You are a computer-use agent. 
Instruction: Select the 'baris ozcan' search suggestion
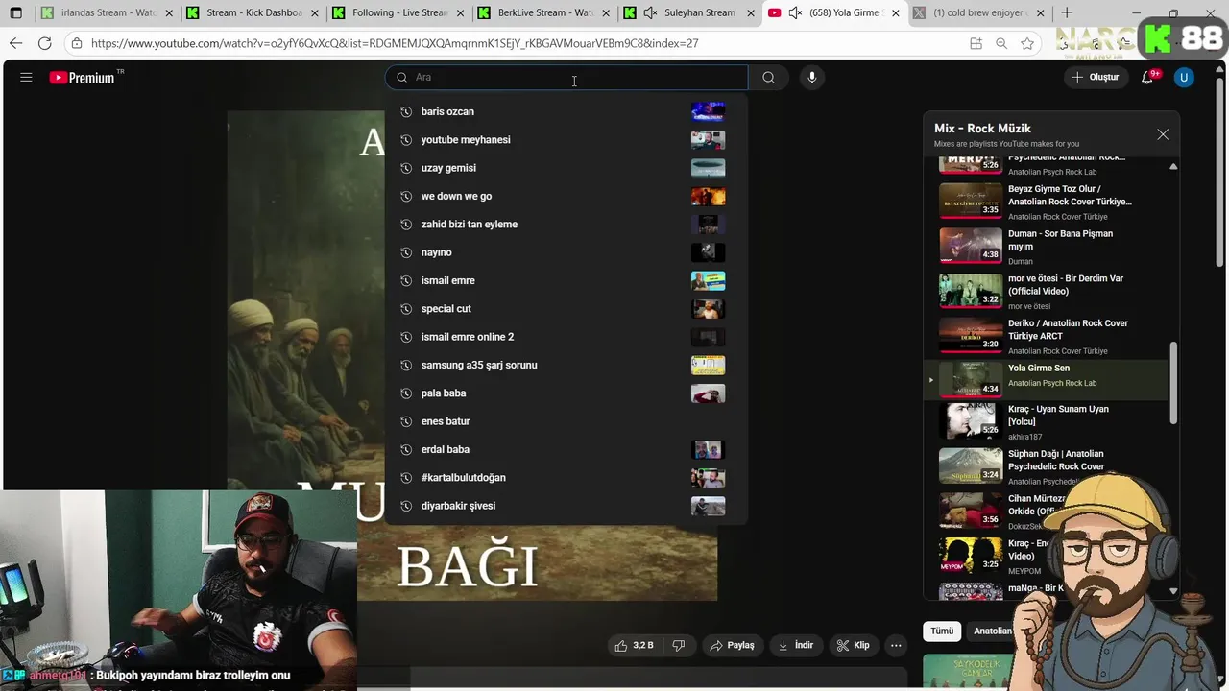(566, 111)
